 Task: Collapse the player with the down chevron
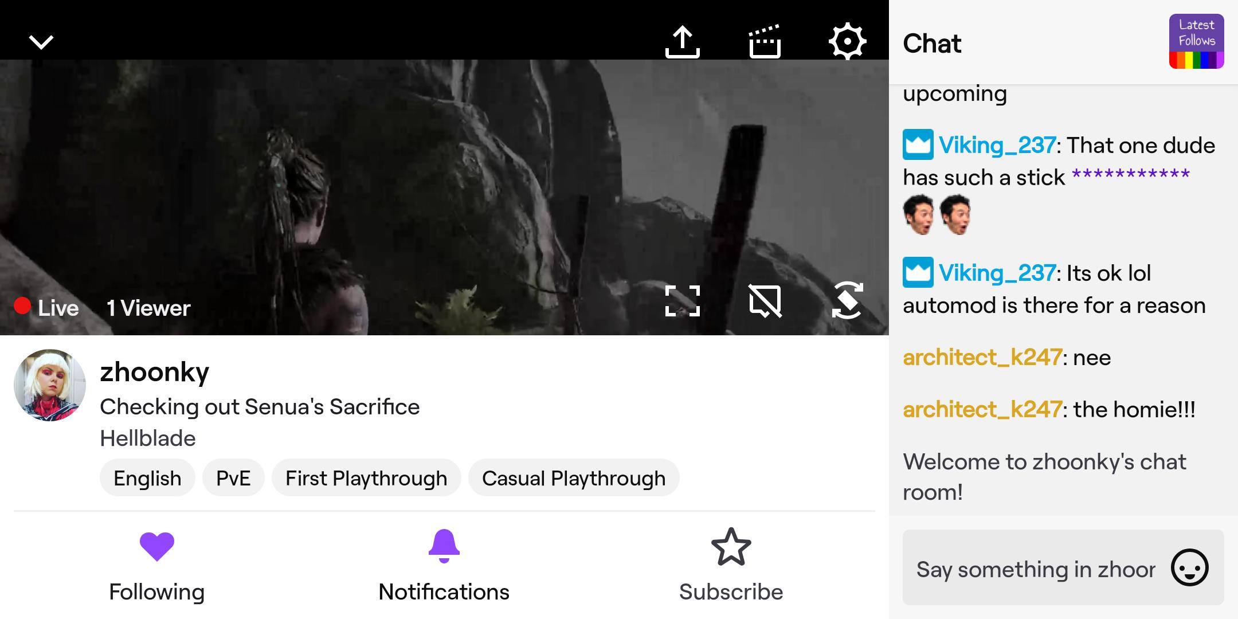pyautogui.click(x=41, y=42)
